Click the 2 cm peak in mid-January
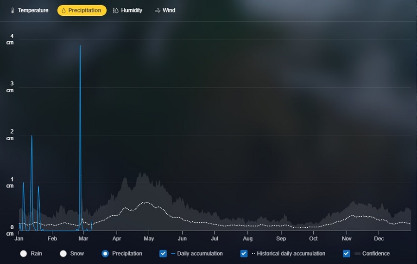This screenshot has width=417, height=264. (32, 136)
